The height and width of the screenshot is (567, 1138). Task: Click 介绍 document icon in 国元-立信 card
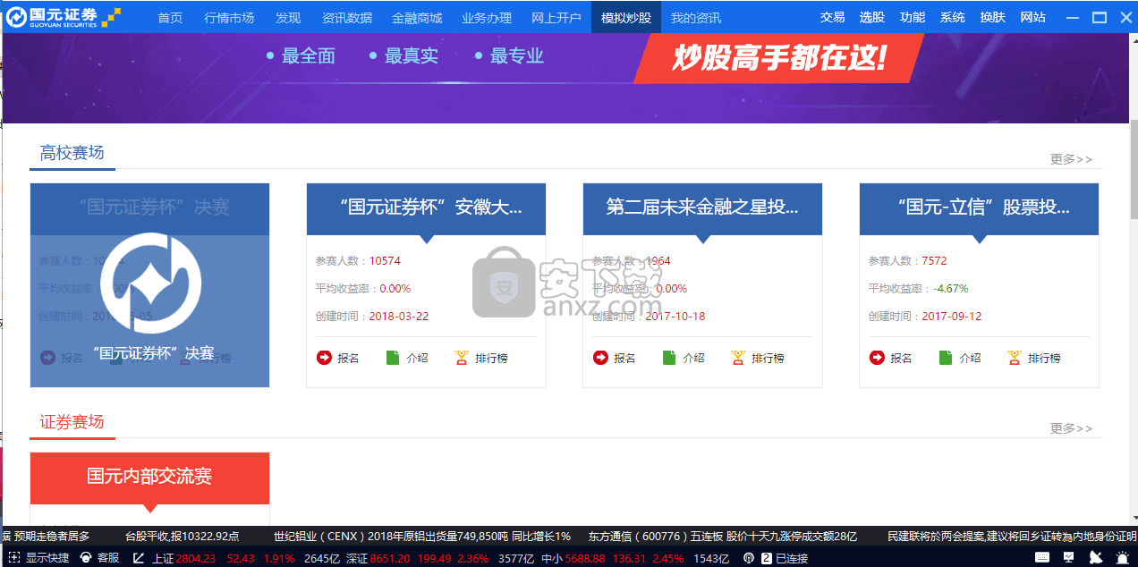946,358
